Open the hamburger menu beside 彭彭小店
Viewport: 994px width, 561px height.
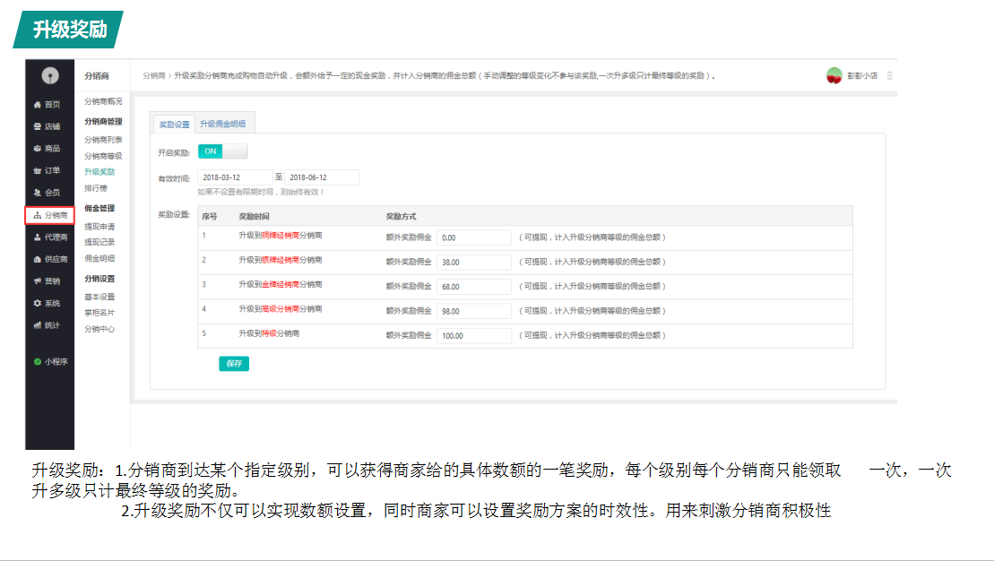point(889,76)
